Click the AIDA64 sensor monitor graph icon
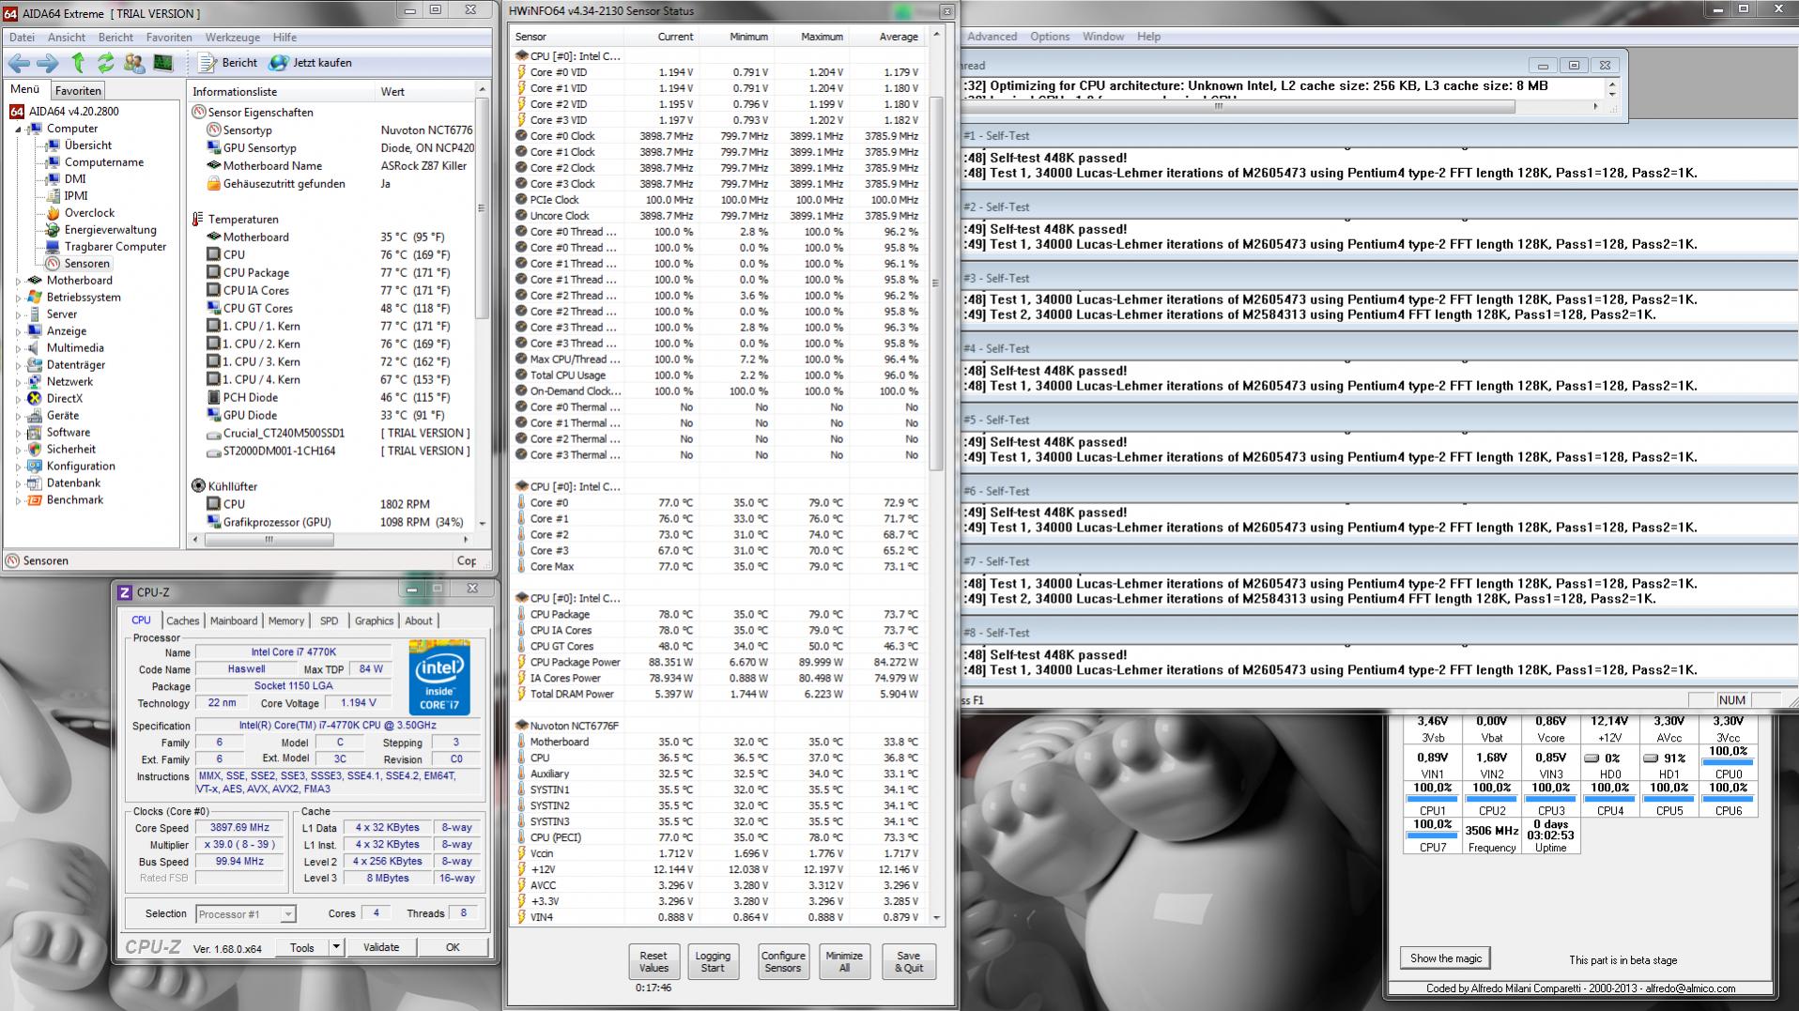Image resolution: width=1799 pixels, height=1011 pixels. 163,63
